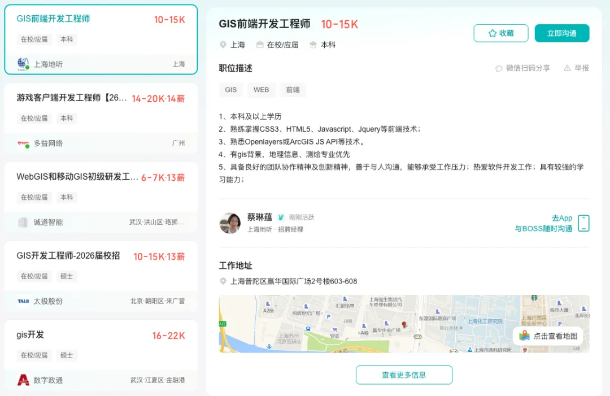Click the 举报 report warning icon
610x396 pixels.
pos(568,68)
